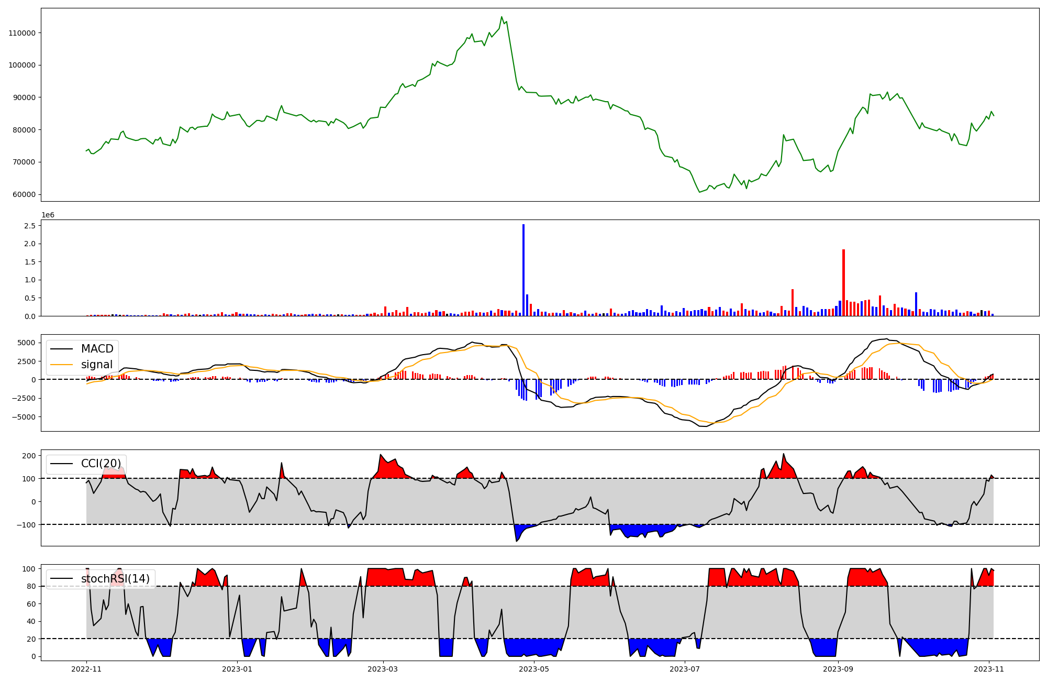Click the 1e6 volume scale label
This screenshot has height=681, width=1047.
48,215
